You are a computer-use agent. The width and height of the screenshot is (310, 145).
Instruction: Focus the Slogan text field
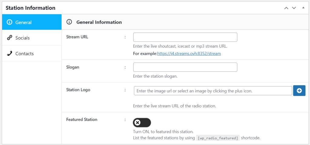pos(185,67)
